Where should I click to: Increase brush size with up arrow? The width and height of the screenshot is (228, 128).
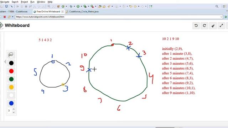pos(14,109)
